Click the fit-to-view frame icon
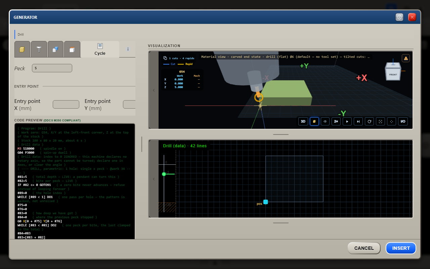The height and width of the screenshot is (269, 430). (381, 121)
